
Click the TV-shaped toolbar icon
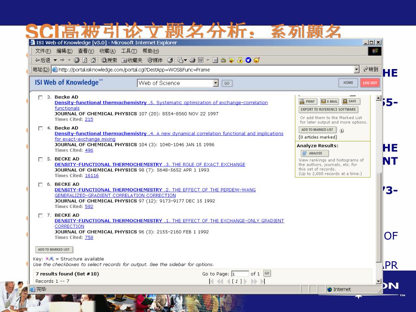[223, 60]
